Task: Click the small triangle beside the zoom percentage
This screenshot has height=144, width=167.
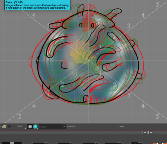Action: (25, 128)
